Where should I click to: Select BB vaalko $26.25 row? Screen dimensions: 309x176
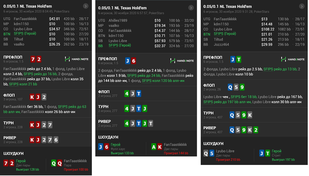point(46,44)
